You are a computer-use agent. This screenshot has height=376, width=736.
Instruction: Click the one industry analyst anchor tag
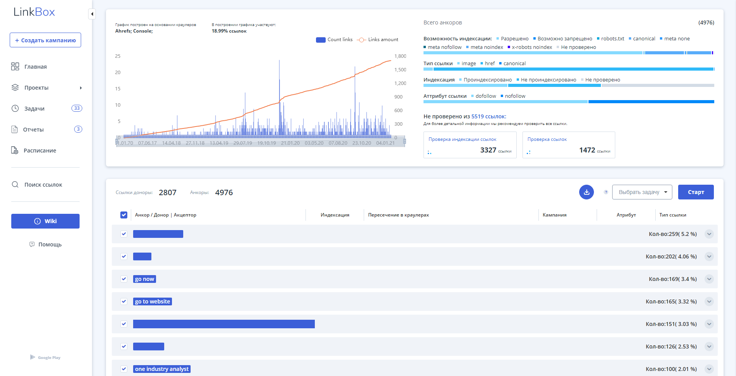(x=162, y=369)
